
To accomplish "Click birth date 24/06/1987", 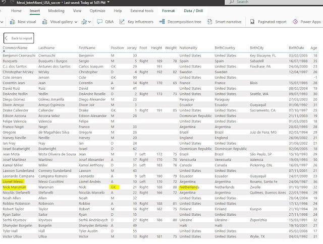I will click(298, 181).
